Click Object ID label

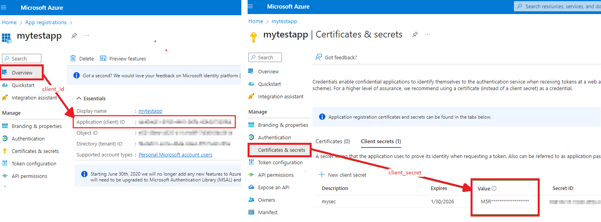click(87, 133)
